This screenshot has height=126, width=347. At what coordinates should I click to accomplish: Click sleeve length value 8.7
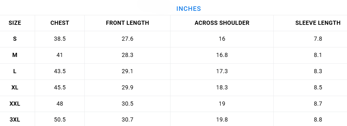coord(318,103)
